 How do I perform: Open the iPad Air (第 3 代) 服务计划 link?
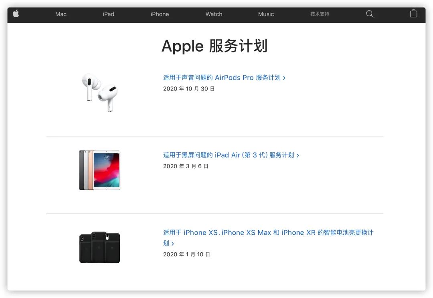coord(231,155)
